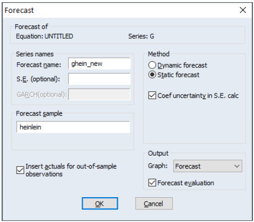The height and width of the screenshot is (222, 254).
Task: Click the disabled GARCH(optional) field
Action: click(99, 94)
